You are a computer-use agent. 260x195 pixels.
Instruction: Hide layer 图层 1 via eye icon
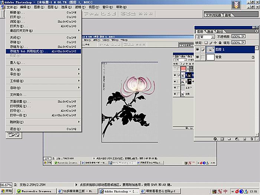(x=197, y=49)
